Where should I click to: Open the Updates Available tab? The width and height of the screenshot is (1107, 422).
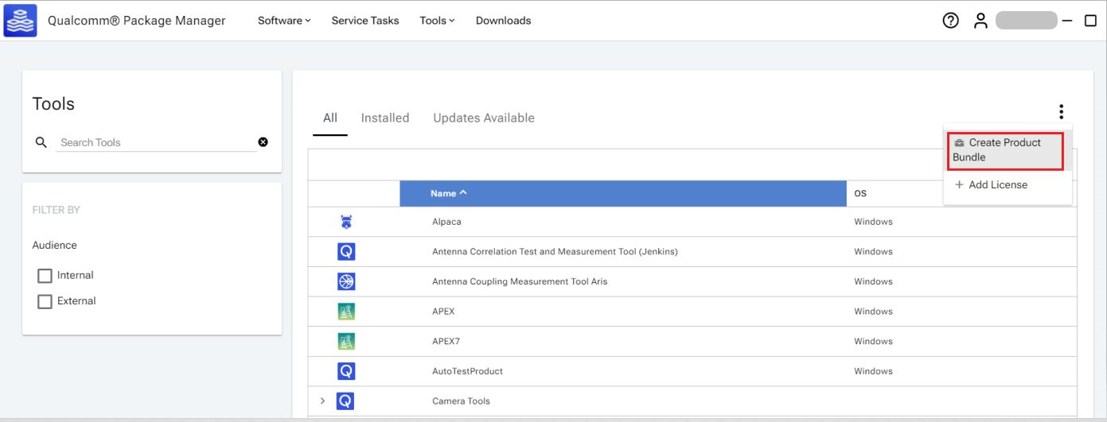click(483, 118)
